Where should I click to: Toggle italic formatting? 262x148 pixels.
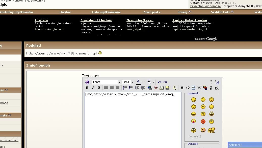tap(93, 87)
